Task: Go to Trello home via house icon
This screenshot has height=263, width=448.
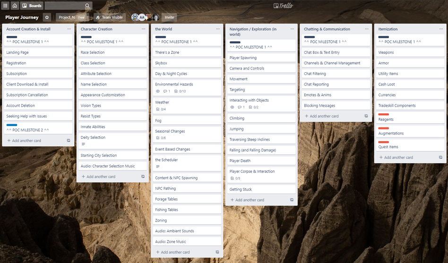Action: click(x=15, y=6)
